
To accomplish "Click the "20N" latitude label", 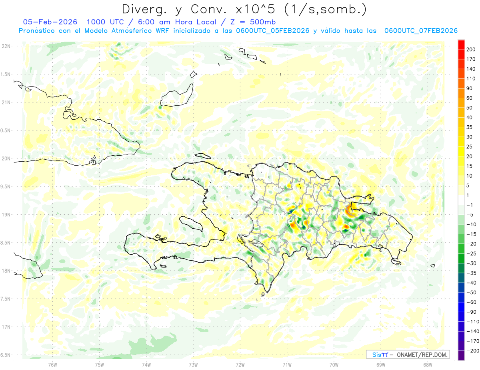I will click(6, 158).
